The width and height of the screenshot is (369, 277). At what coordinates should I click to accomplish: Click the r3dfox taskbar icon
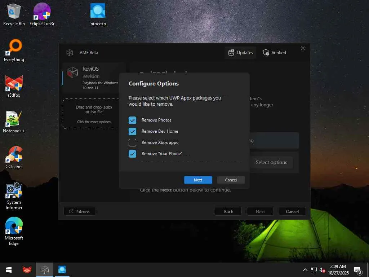coord(27,270)
